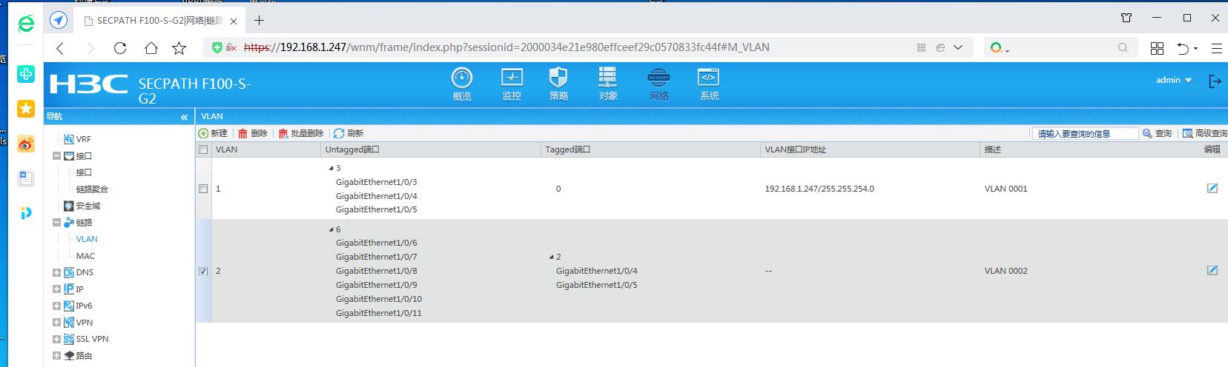
Task: Go back with the browser back arrow
Action: [x=61, y=48]
